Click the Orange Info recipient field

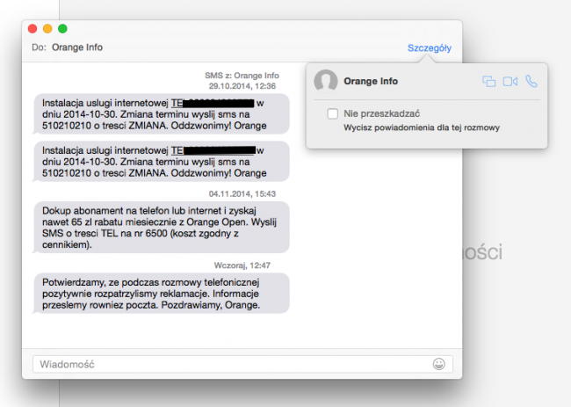click(77, 47)
